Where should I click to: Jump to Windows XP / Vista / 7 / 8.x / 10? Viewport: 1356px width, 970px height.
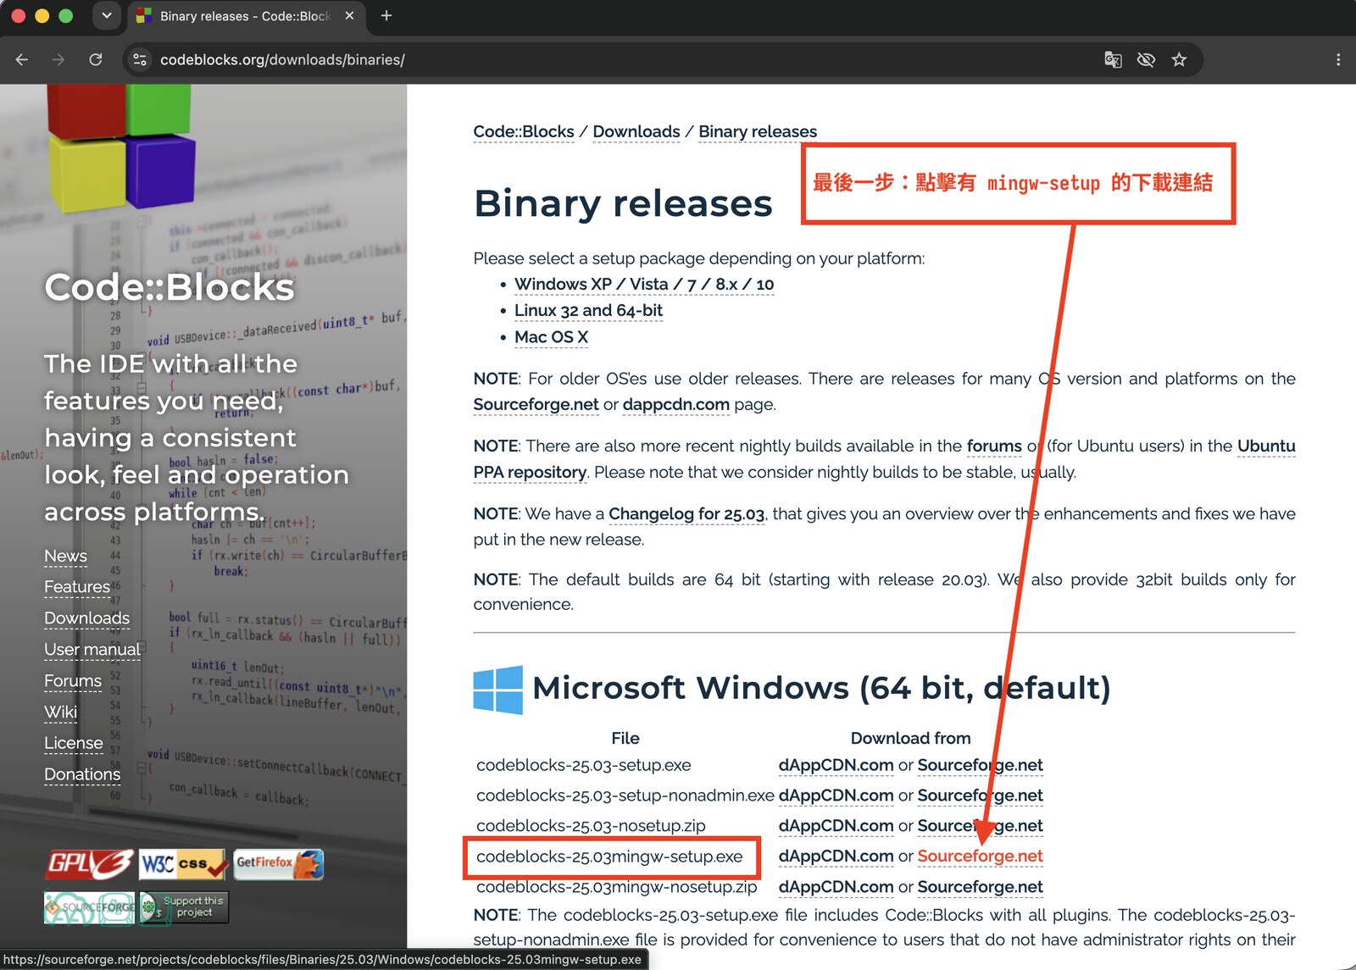[x=644, y=284]
